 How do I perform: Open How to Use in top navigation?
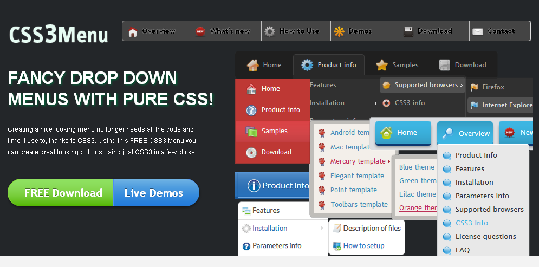point(296,31)
